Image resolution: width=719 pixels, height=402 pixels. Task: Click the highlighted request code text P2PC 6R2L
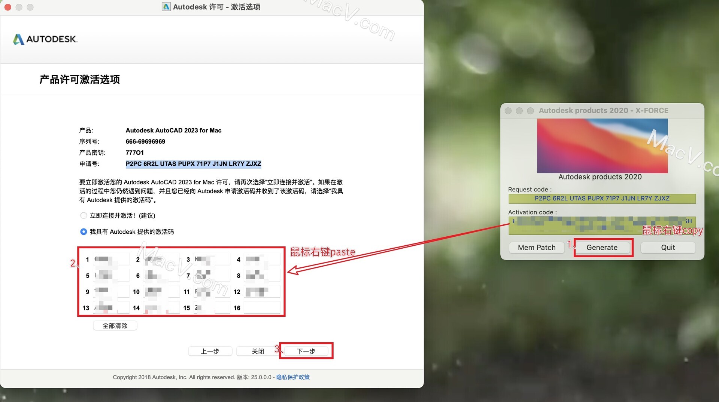193,164
